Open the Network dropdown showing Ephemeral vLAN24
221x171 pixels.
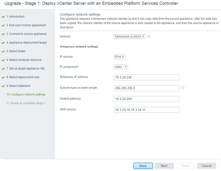coord(130,37)
